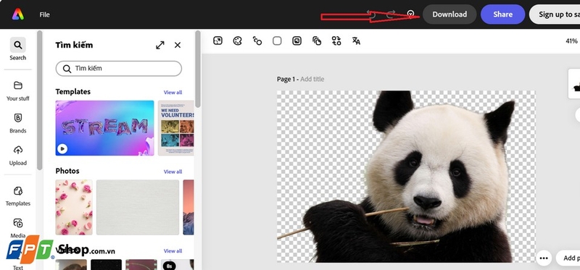Image resolution: width=580 pixels, height=270 pixels.
Task: Click the left sidebar scrollbar
Action: pyautogui.click(x=40, y=100)
